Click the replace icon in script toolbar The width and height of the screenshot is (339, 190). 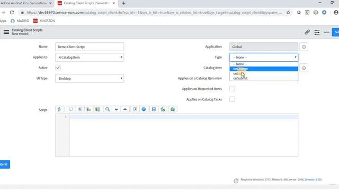click(x=88, y=109)
